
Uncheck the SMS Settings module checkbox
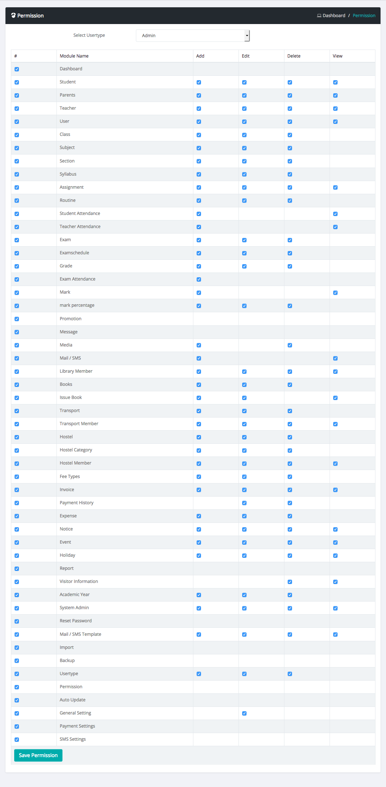[x=17, y=740]
